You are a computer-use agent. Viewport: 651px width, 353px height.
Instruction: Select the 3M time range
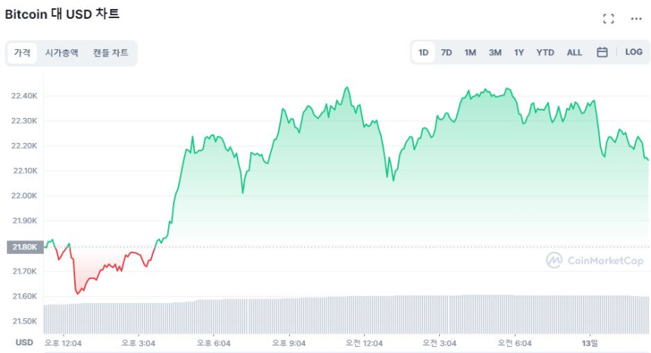tap(495, 52)
